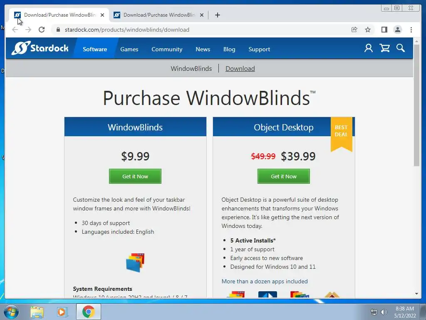This screenshot has height=320, width=426.
Task: Open File Explorer from the taskbar
Action: [37, 312]
